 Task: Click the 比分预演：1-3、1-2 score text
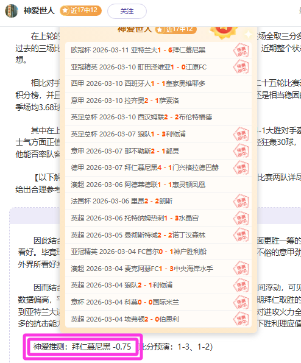175,347
